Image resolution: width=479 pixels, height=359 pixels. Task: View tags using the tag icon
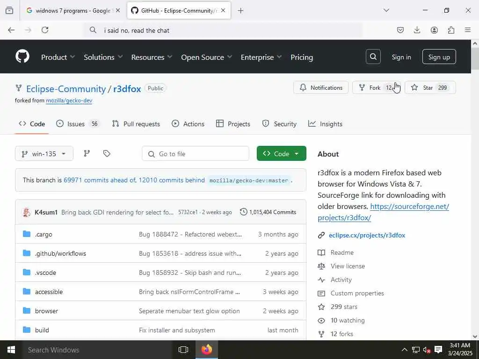coord(107,153)
